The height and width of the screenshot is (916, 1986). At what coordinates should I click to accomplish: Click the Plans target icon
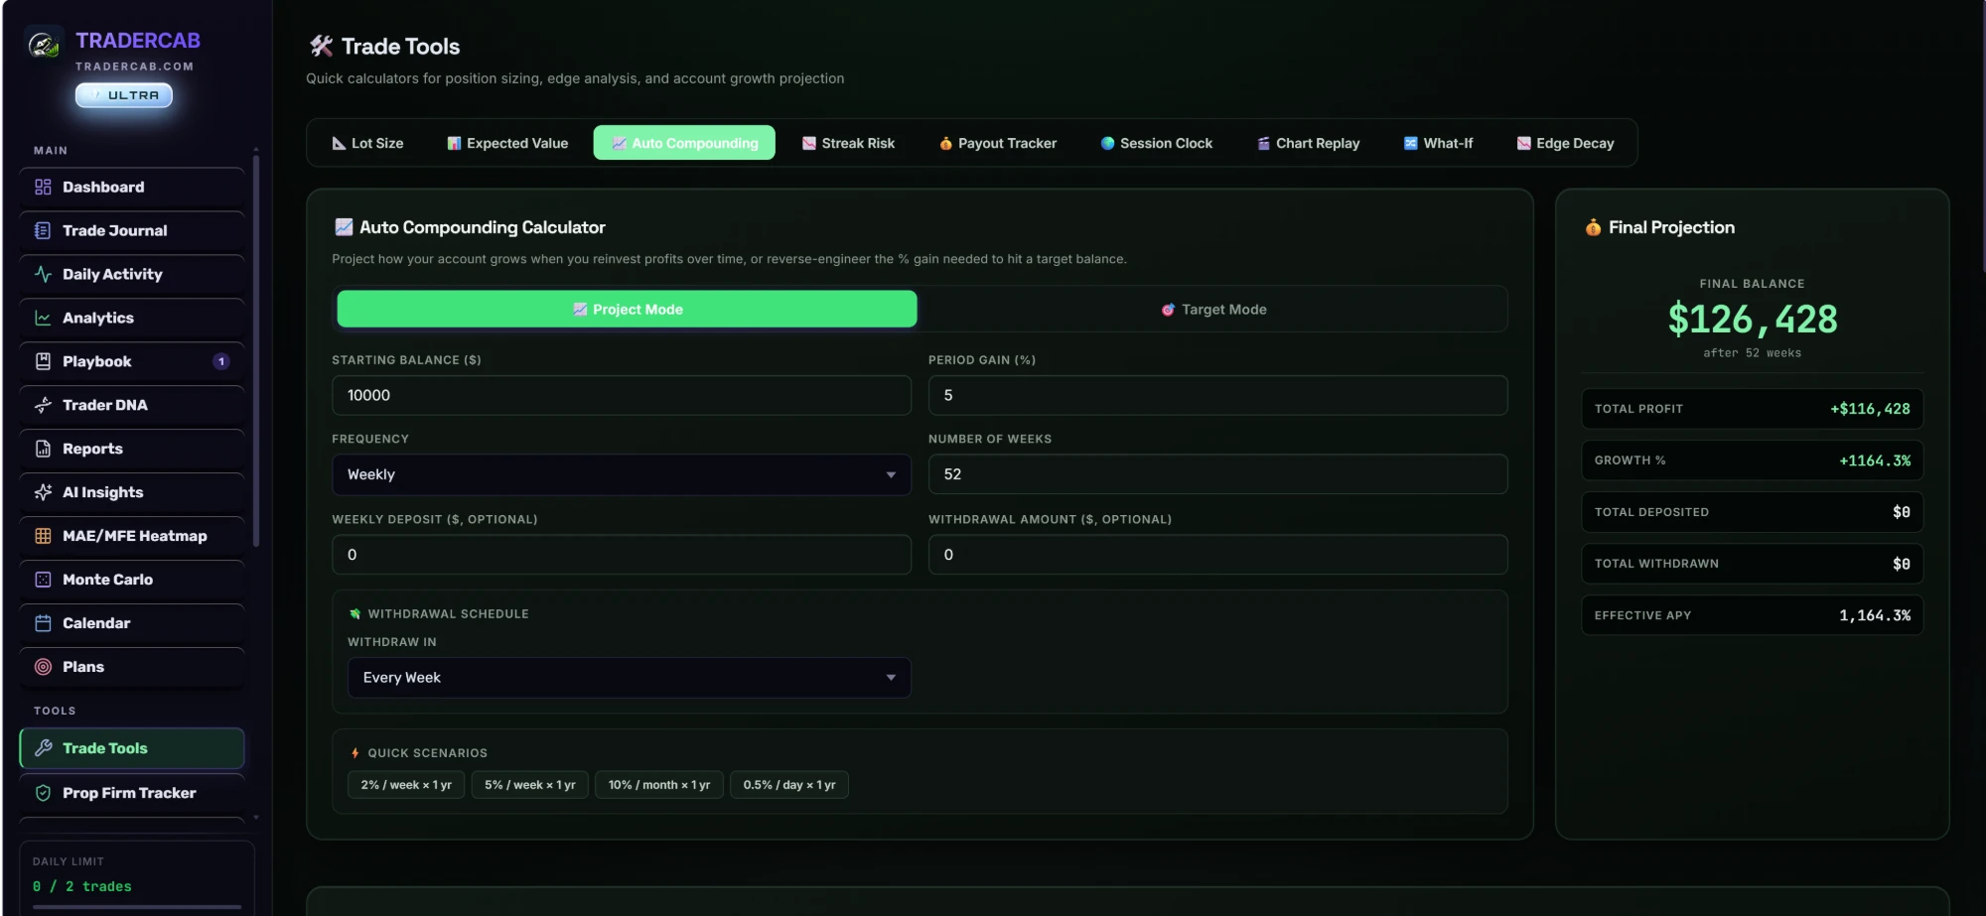pos(43,667)
